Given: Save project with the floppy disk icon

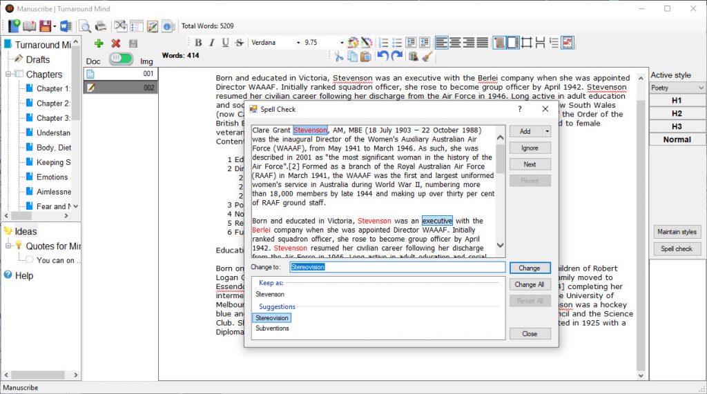Looking at the screenshot, I should tap(45, 26).
